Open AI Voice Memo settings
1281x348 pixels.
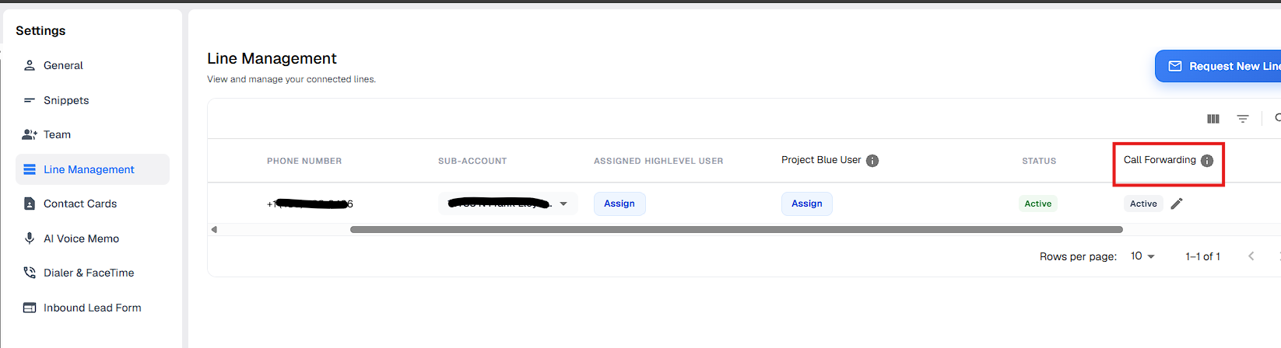[x=93, y=238]
